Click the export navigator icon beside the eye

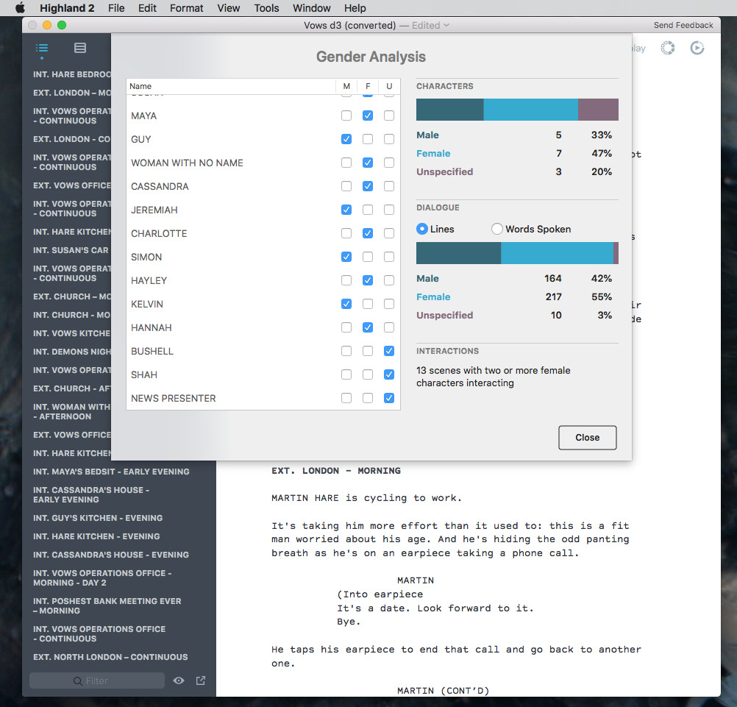(x=201, y=681)
